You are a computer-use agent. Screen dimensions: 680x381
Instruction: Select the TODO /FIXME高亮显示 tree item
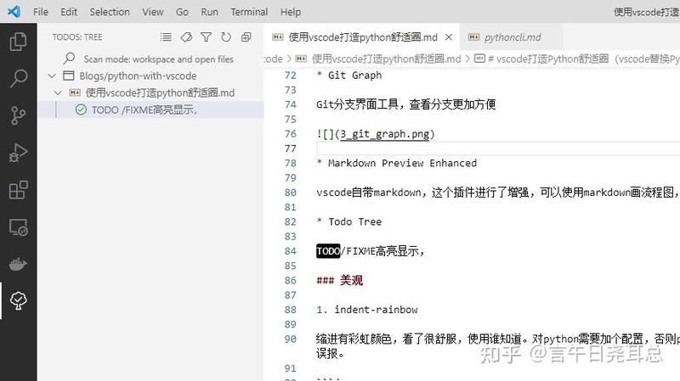pos(150,109)
